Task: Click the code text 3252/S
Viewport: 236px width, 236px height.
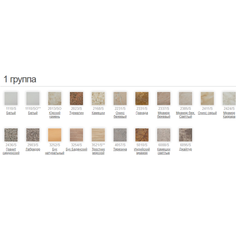Action: coord(55,145)
